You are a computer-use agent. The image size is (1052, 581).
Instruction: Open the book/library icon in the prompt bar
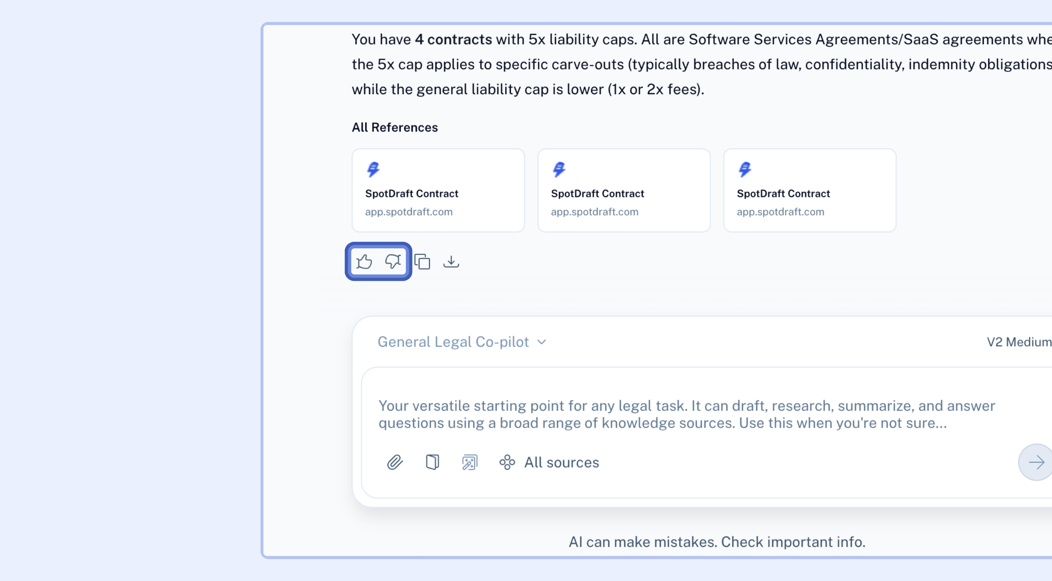pos(432,462)
